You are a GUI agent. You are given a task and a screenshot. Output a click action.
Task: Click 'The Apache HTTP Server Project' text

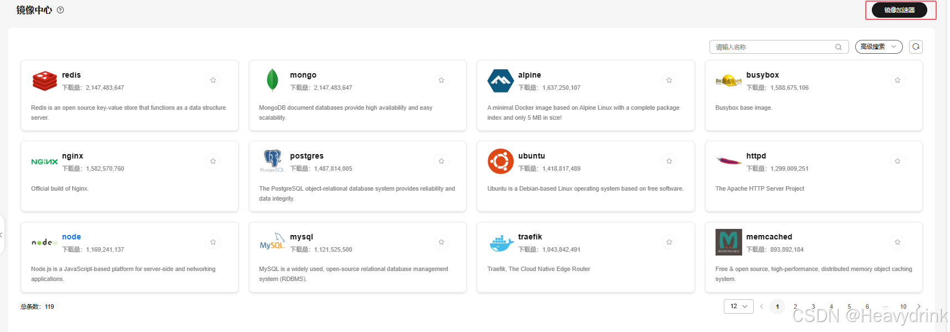tap(760, 188)
